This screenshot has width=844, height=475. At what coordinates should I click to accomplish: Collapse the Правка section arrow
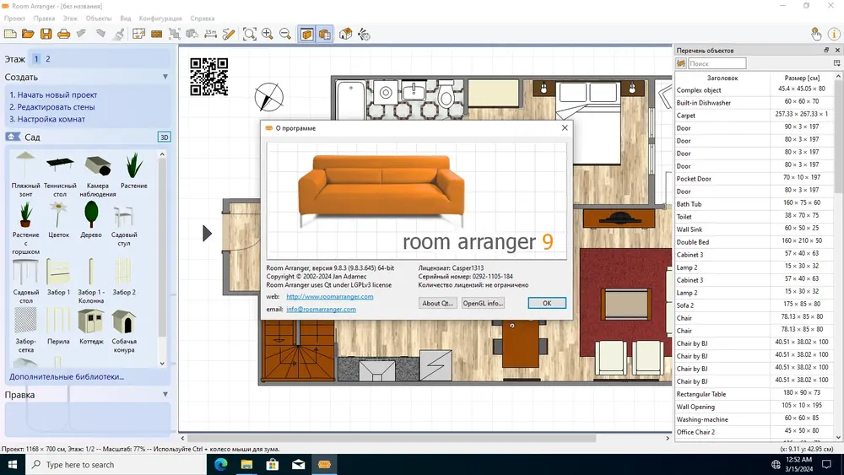165,394
